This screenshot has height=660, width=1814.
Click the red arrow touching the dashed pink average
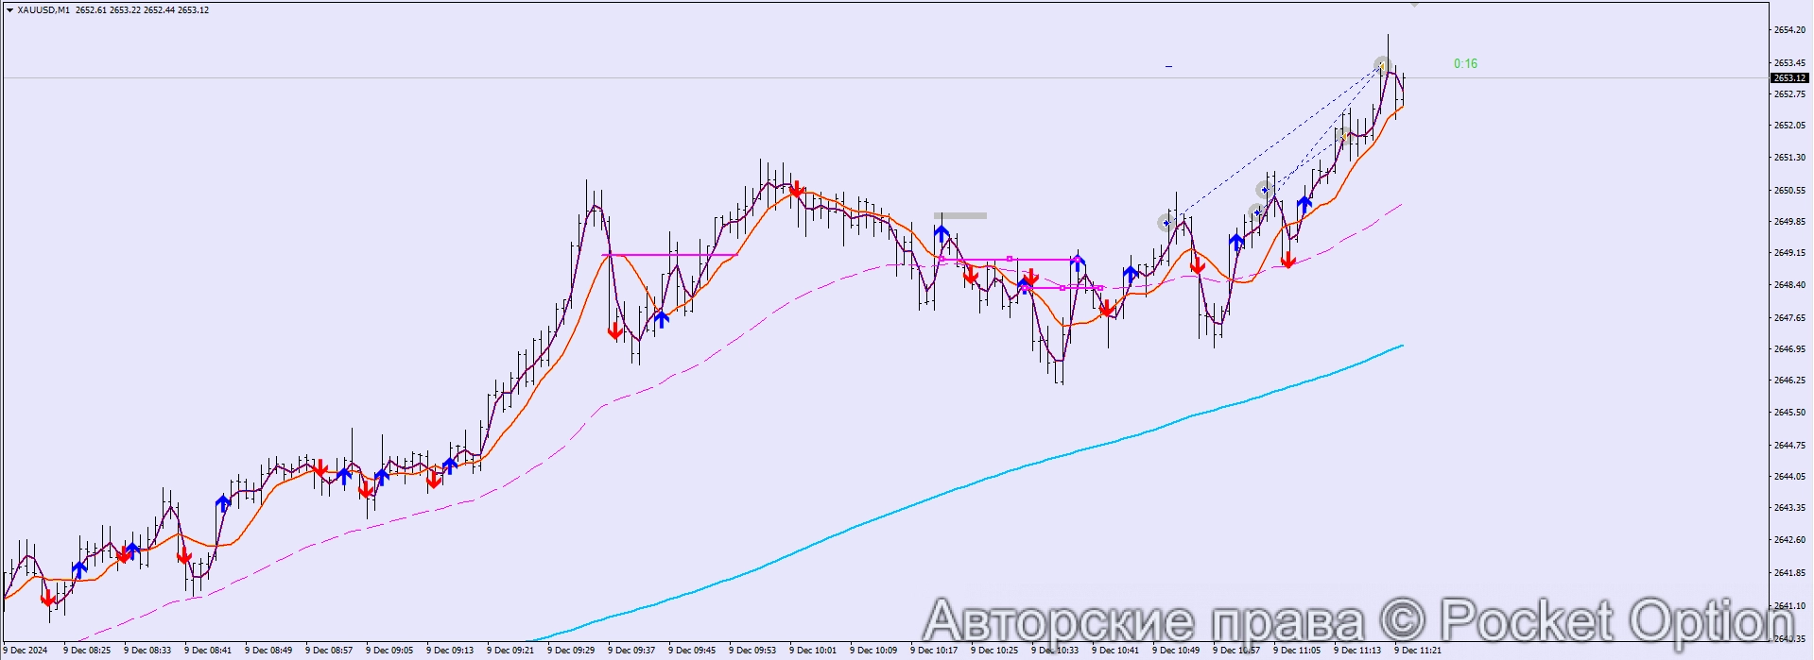(x=1287, y=260)
